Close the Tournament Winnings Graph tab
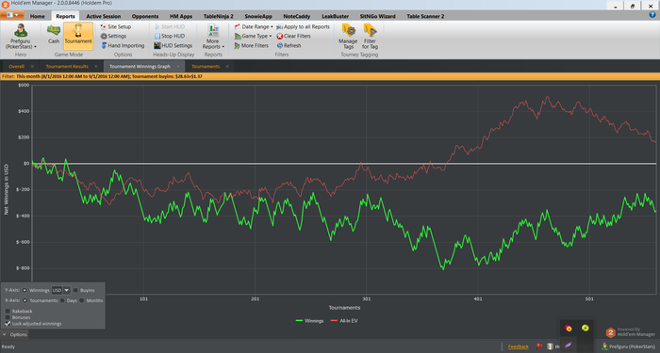 [178, 67]
